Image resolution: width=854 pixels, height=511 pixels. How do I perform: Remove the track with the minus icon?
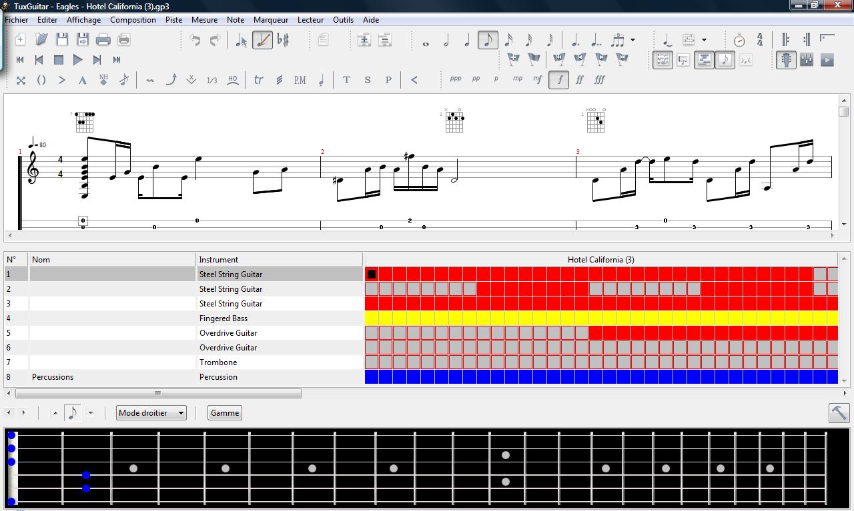click(385, 40)
